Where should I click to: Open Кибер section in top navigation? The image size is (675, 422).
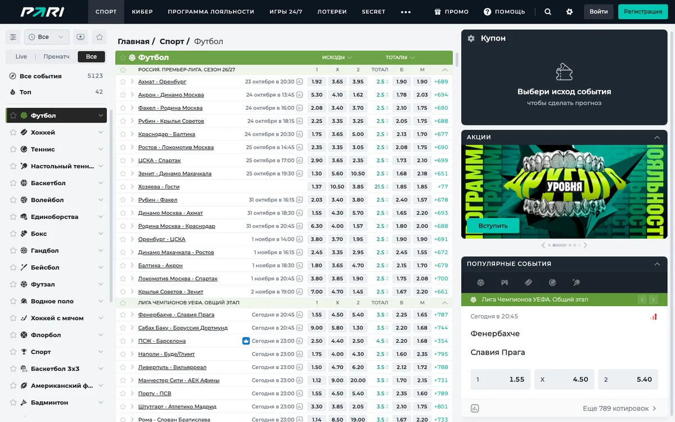tap(142, 12)
